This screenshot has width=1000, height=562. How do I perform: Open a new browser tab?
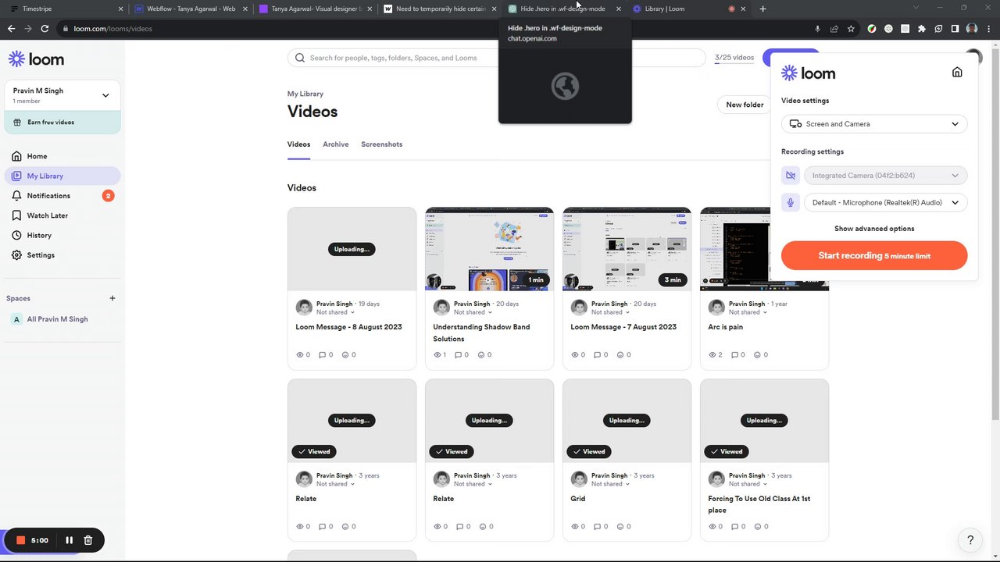[x=762, y=9]
